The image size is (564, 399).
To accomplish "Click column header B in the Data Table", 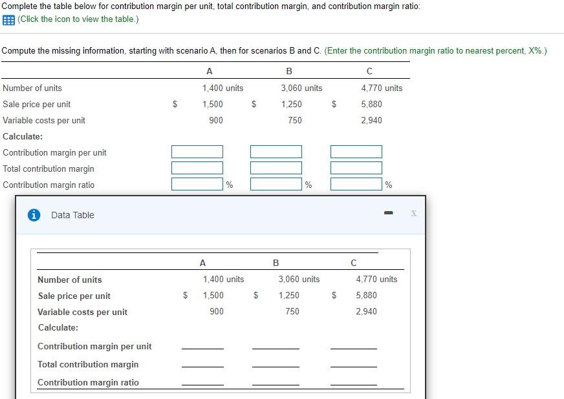I will 276,263.
